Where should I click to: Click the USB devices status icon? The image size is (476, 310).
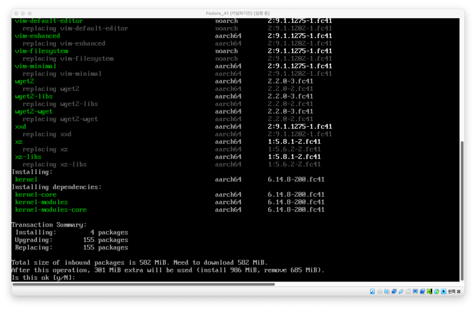click(x=401, y=291)
